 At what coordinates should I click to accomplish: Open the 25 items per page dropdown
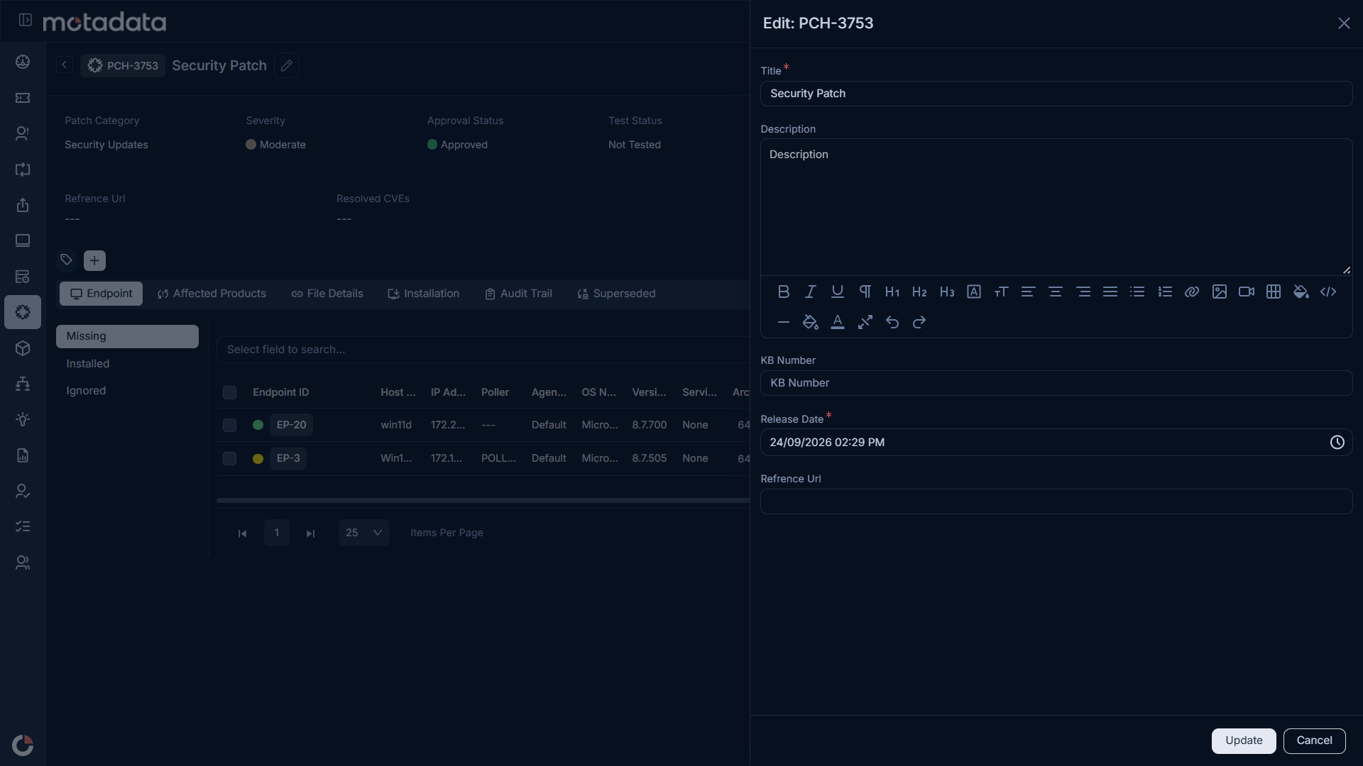[363, 533]
